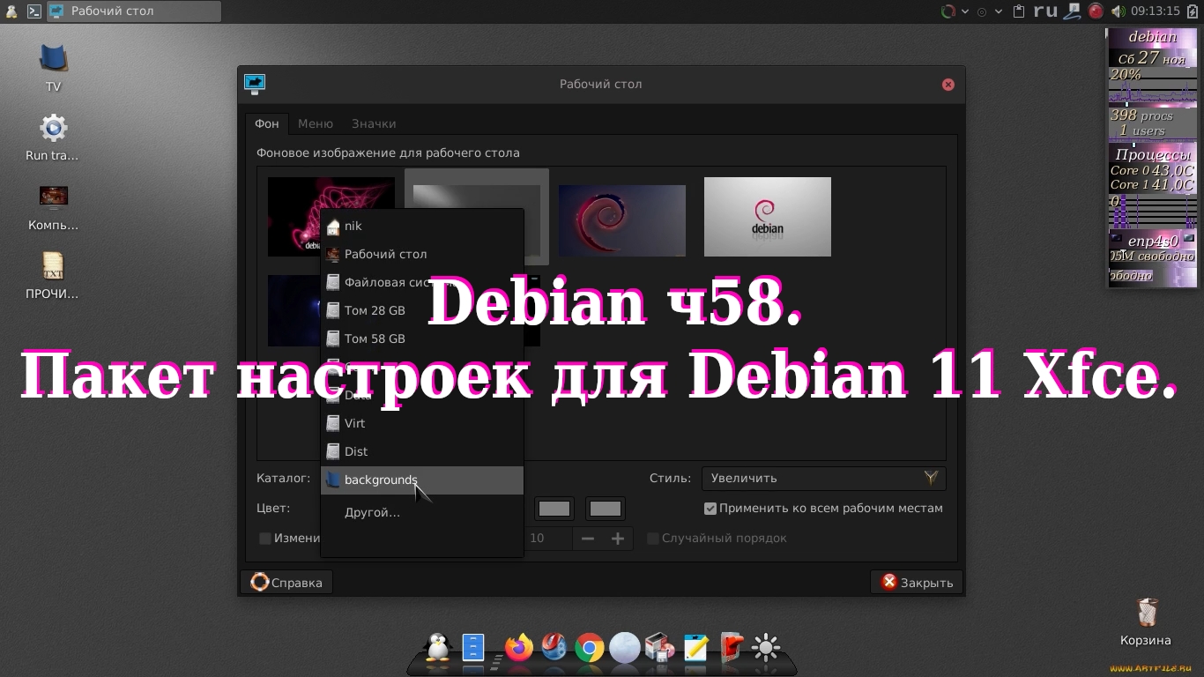Click the interval field showing 10
The image size is (1204, 677).
click(548, 539)
